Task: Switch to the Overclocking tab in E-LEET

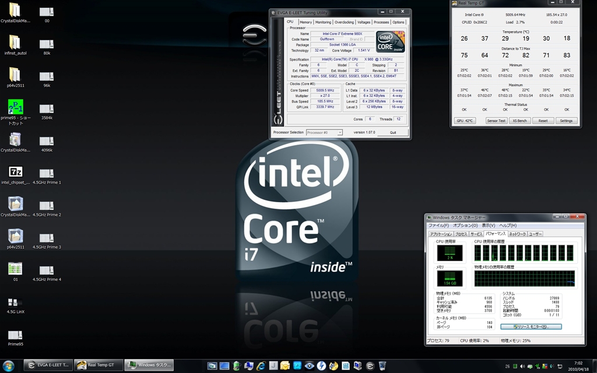Action: [343, 22]
